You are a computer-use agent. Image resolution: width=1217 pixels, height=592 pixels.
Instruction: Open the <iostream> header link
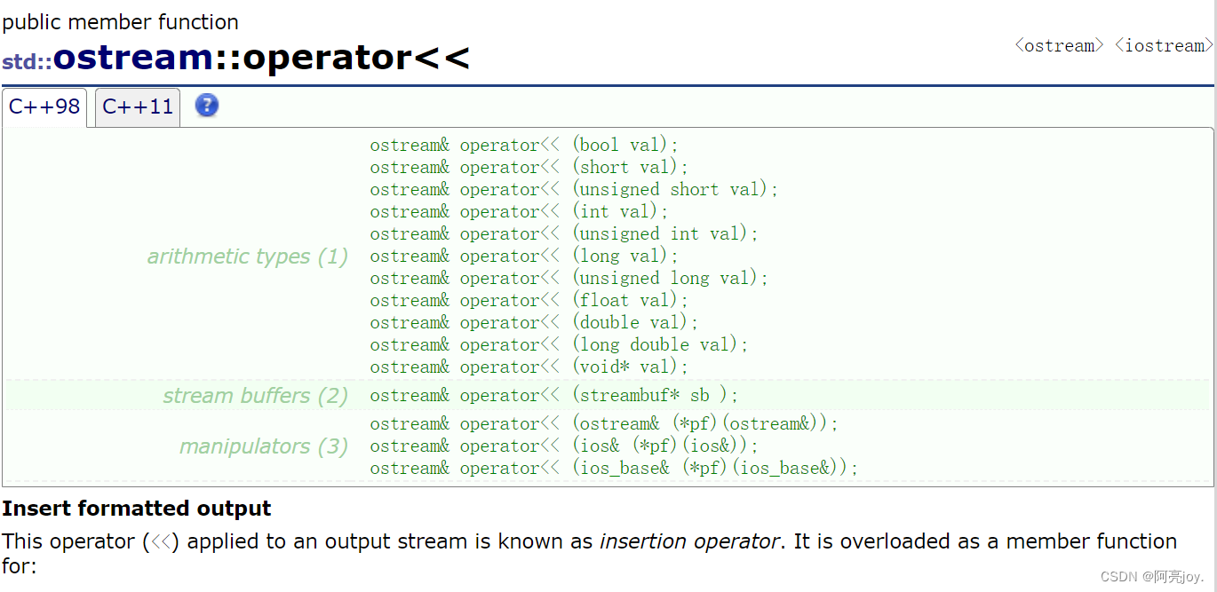pyautogui.click(x=1164, y=45)
